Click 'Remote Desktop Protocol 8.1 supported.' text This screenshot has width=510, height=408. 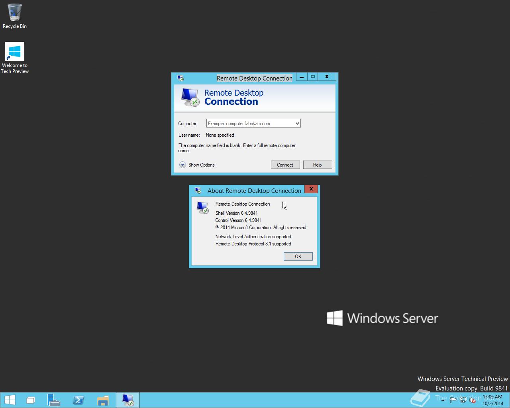254,244
